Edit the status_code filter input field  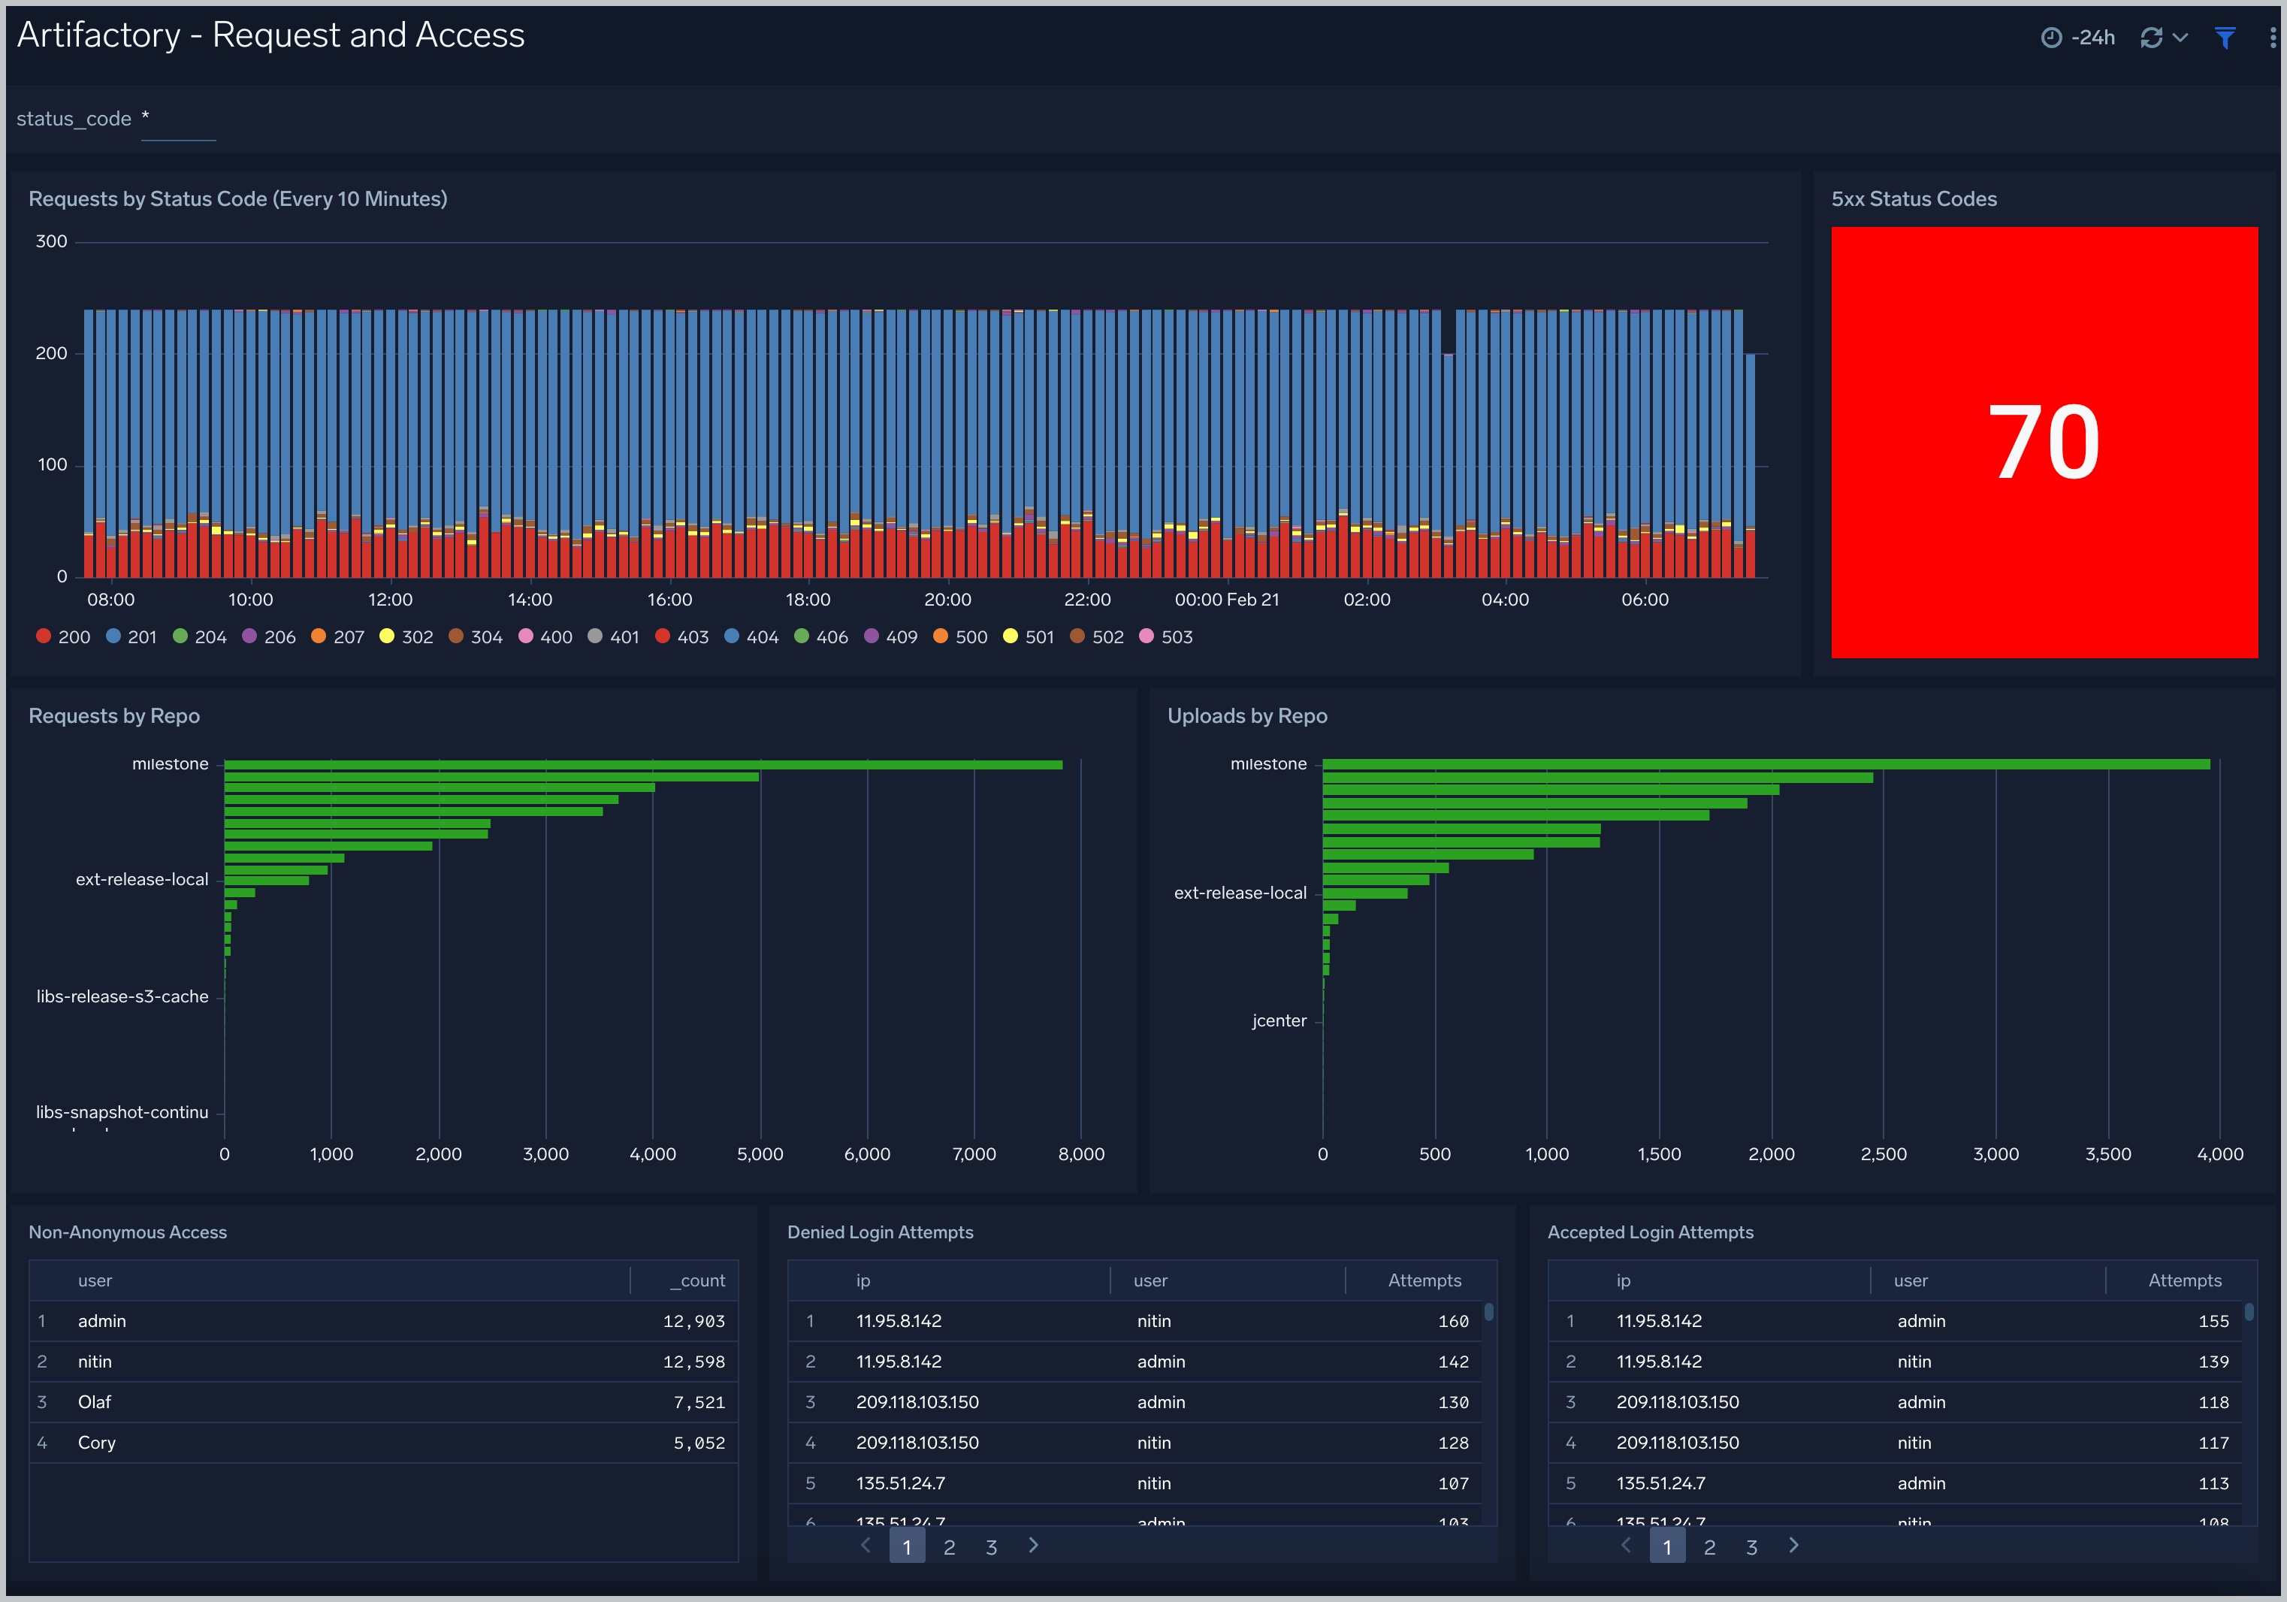[x=178, y=119]
